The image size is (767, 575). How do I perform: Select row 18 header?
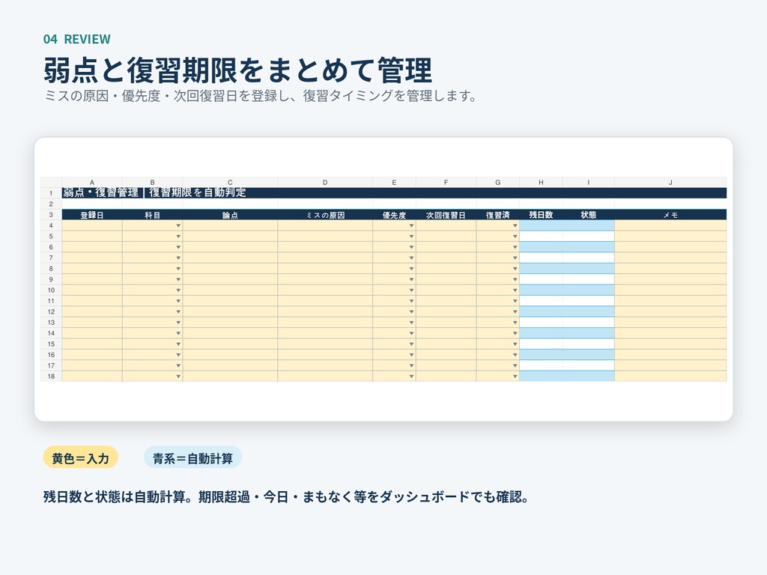51,376
